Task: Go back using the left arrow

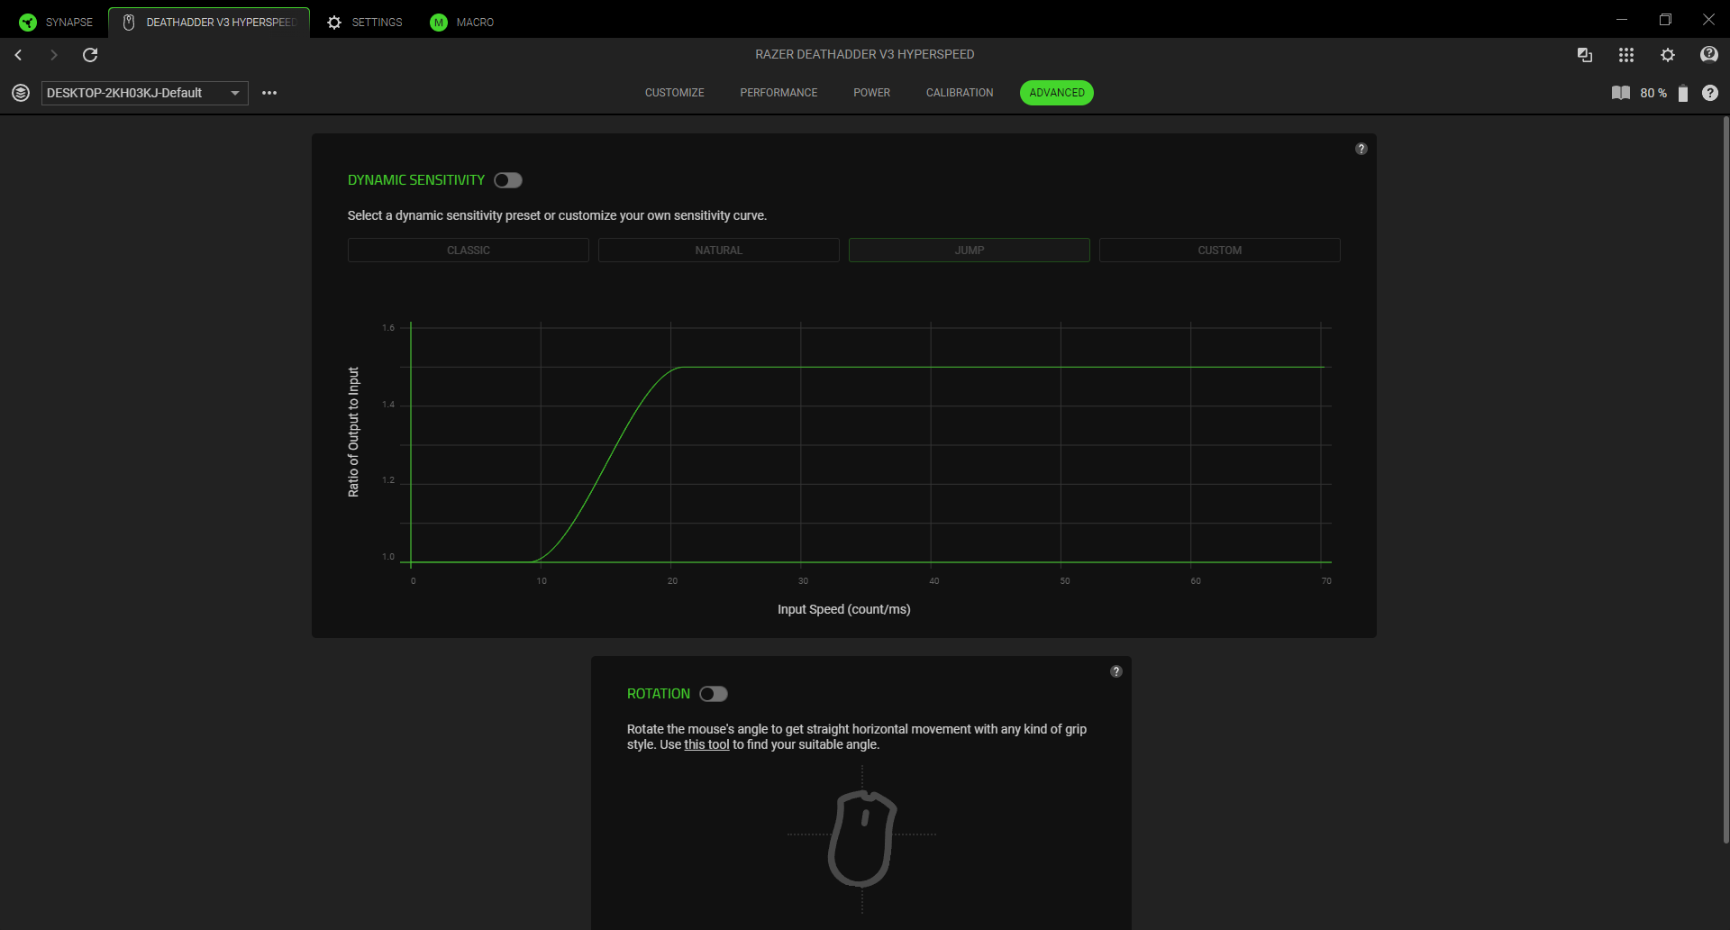Action: (18, 55)
